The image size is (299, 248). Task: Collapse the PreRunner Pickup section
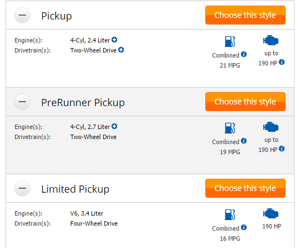22,102
